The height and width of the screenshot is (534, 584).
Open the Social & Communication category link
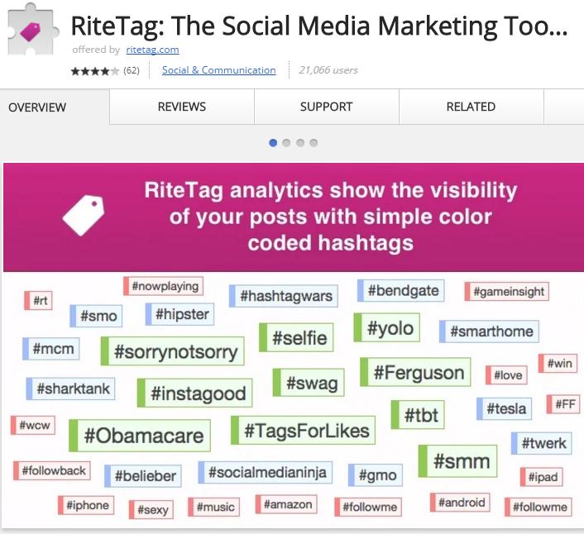coord(218,70)
